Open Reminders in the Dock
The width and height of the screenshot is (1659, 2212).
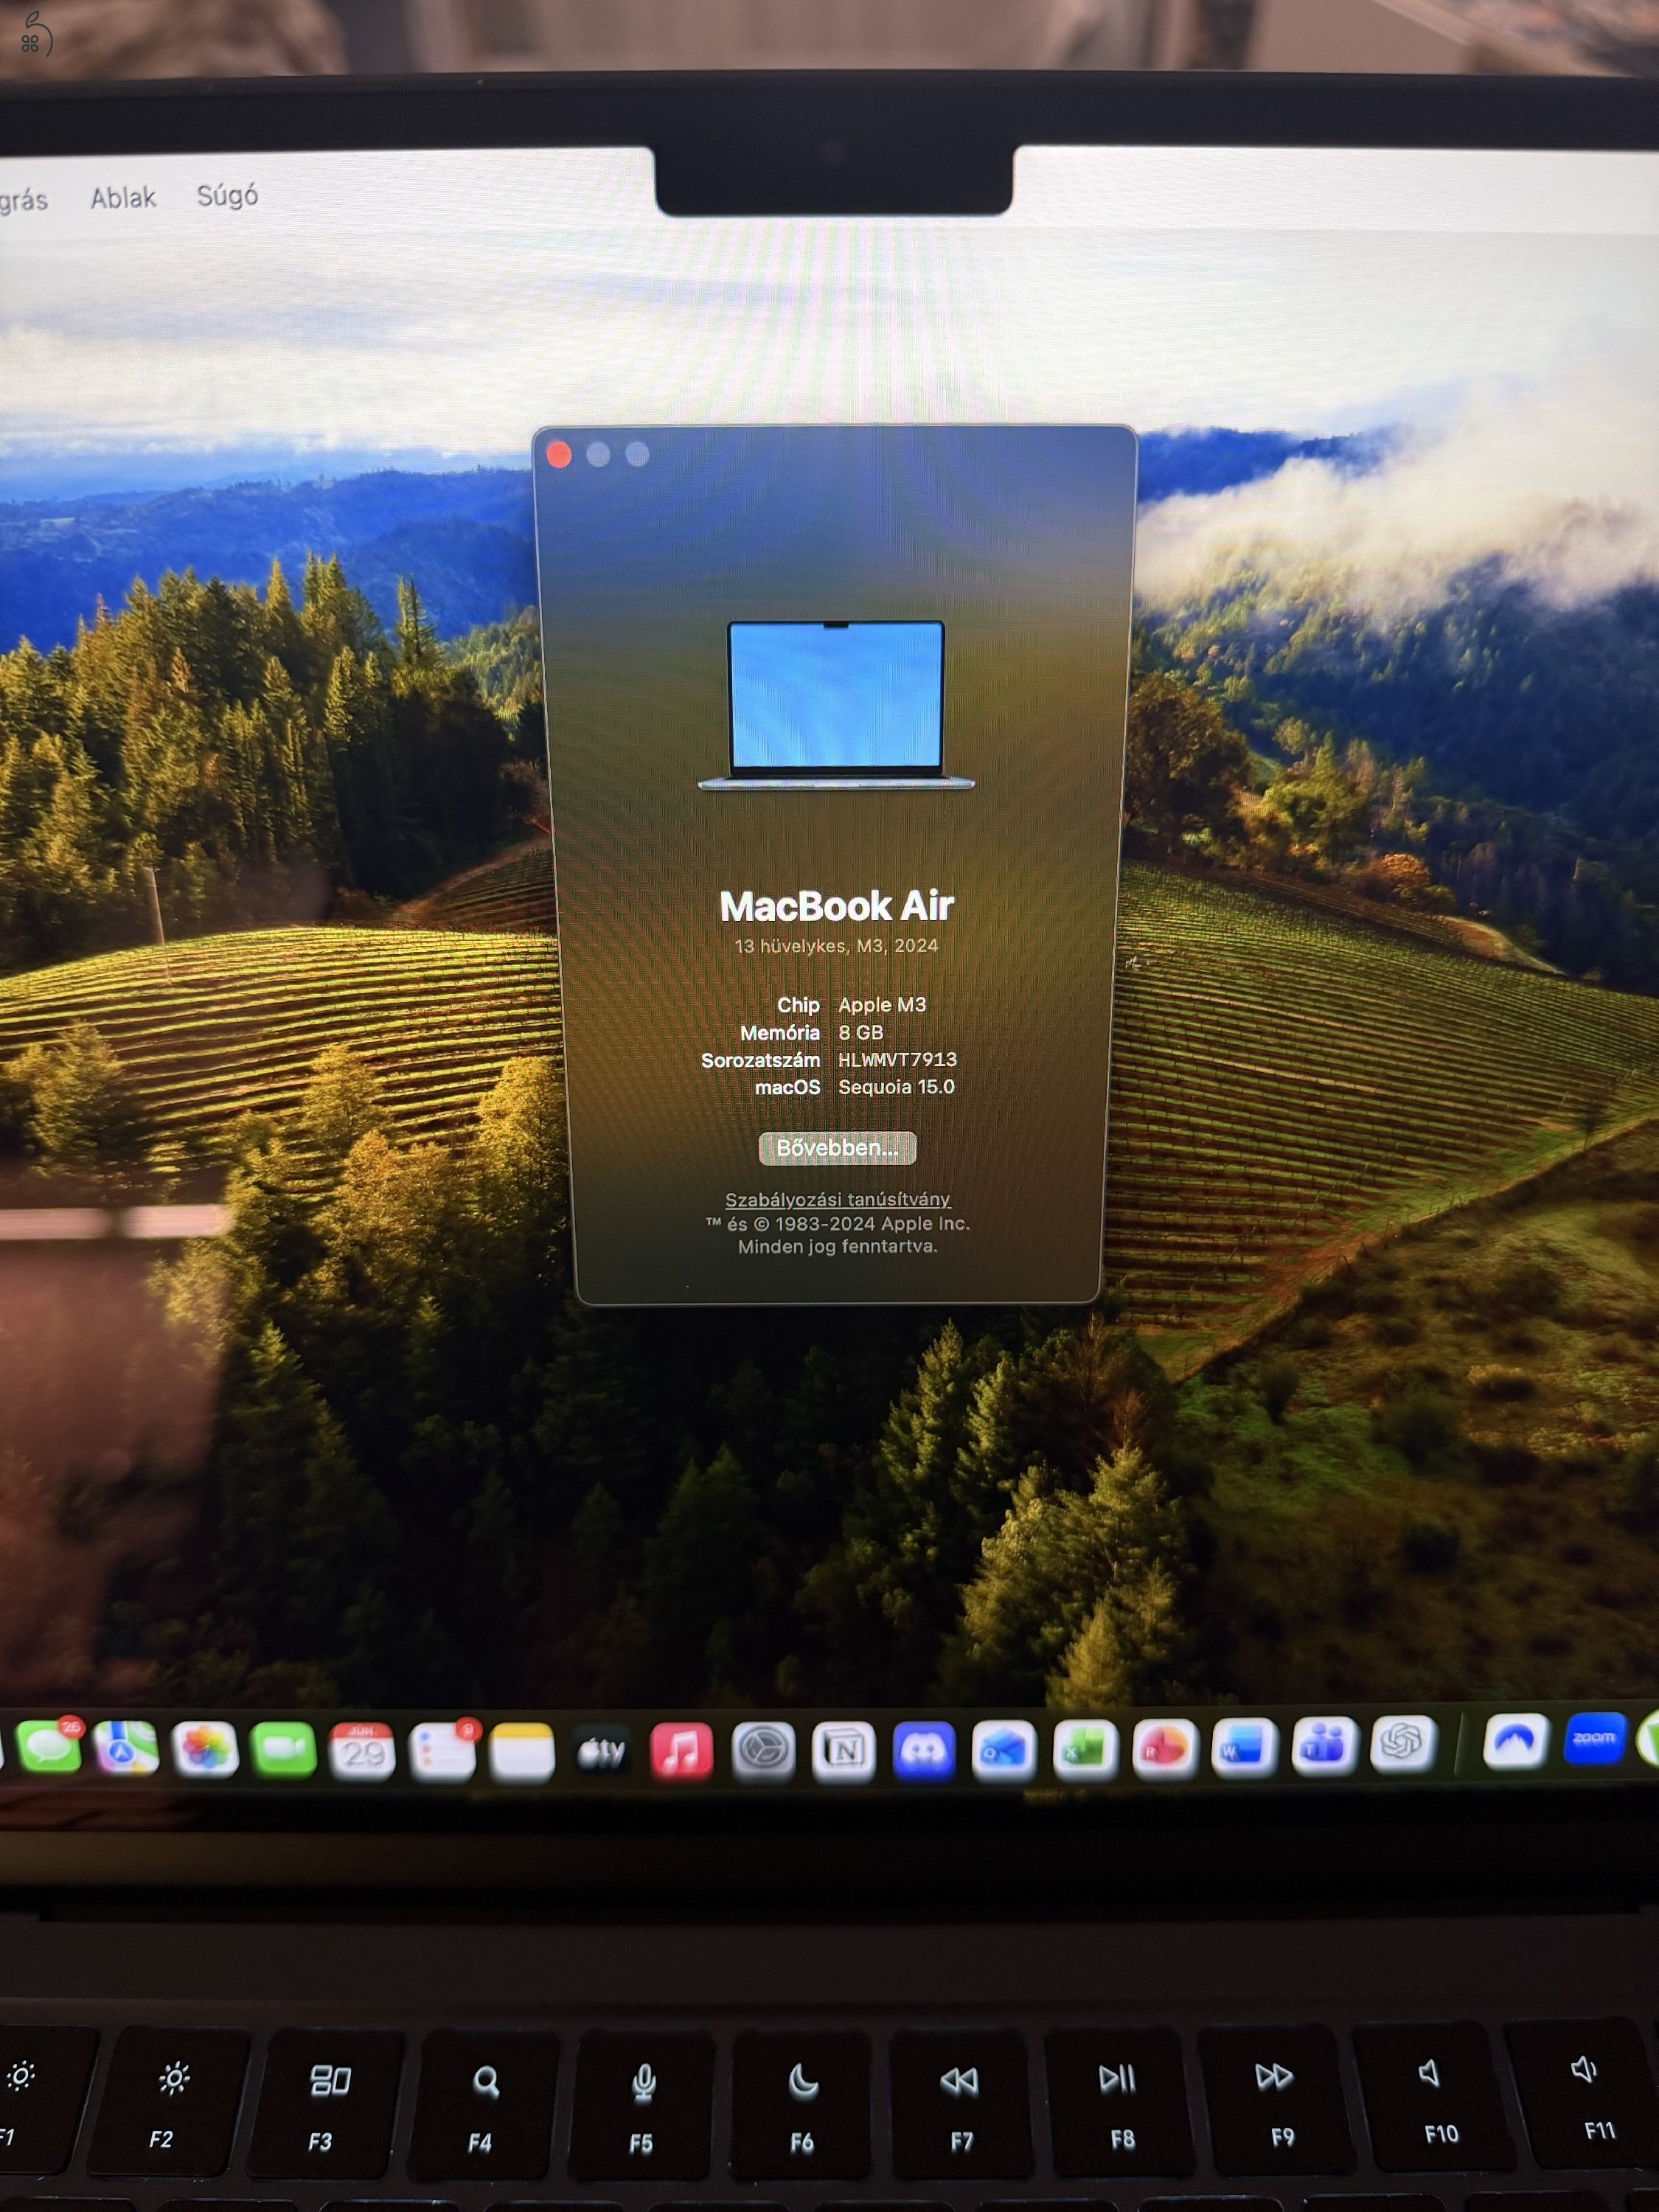443,1752
